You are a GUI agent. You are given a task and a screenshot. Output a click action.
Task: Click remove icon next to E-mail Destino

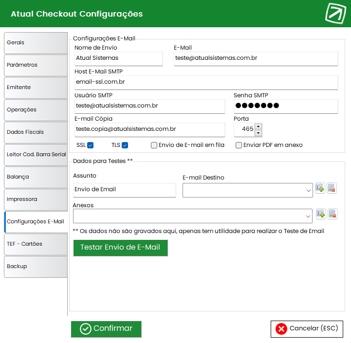click(x=332, y=188)
